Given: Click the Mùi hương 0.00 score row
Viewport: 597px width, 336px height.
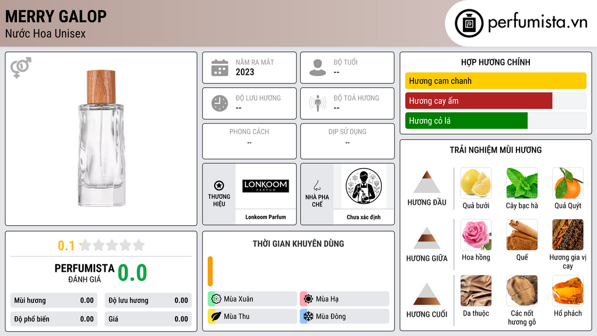Looking at the screenshot, I should (54, 300).
